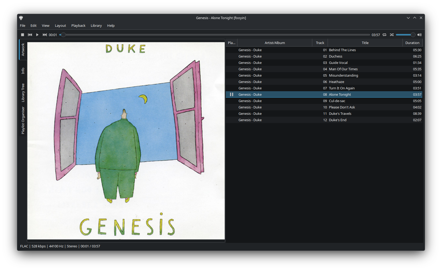Sort by the Track column header

tap(320, 43)
